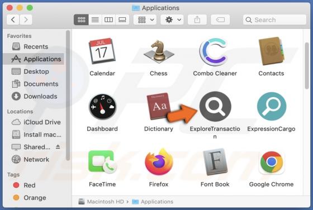Open the gear action menu

pyautogui.click(x=173, y=20)
